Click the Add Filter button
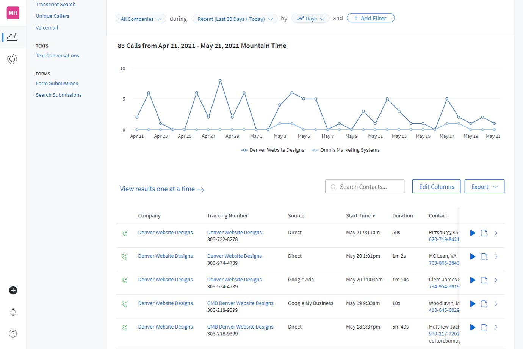Viewport: 523px width, 349px height. tap(371, 18)
